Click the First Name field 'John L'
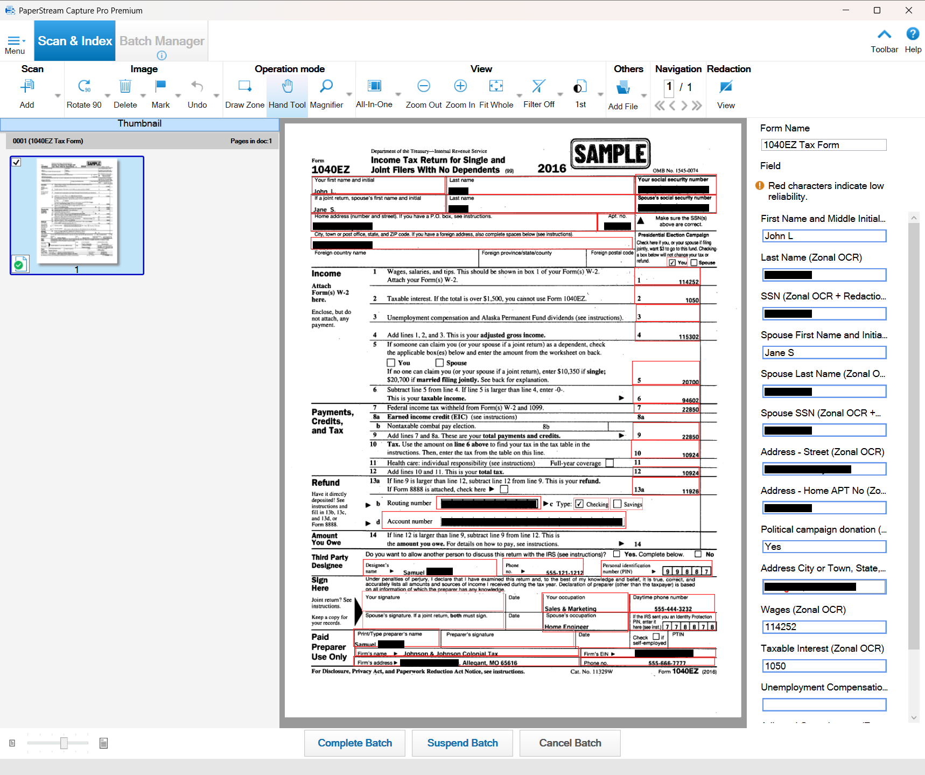 (824, 236)
